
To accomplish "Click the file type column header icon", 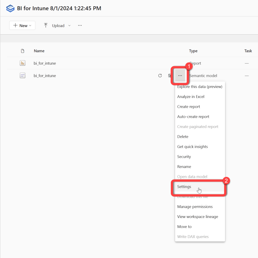I will coord(22,51).
